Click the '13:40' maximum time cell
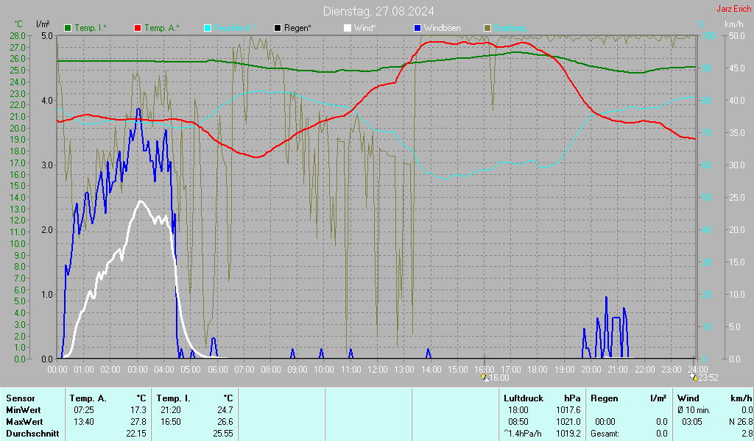The image size is (754, 441). pos(84,422)
